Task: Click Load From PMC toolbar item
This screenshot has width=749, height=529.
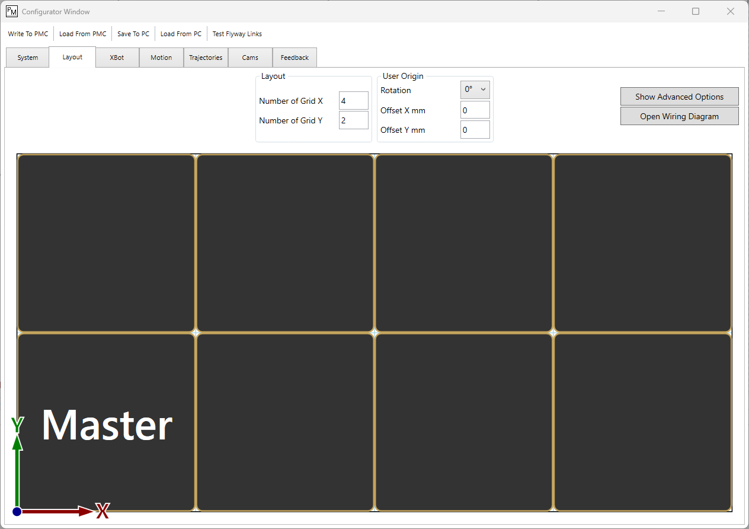Action: [83, 34]
